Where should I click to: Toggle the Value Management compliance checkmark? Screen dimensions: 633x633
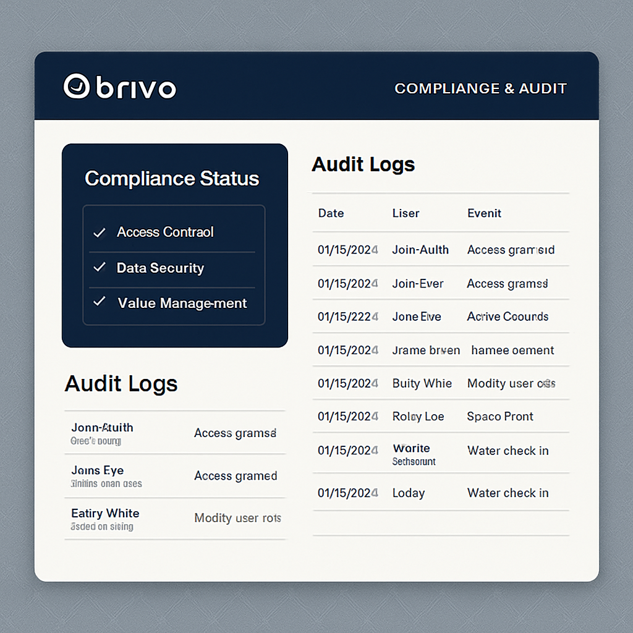point(100,303)
